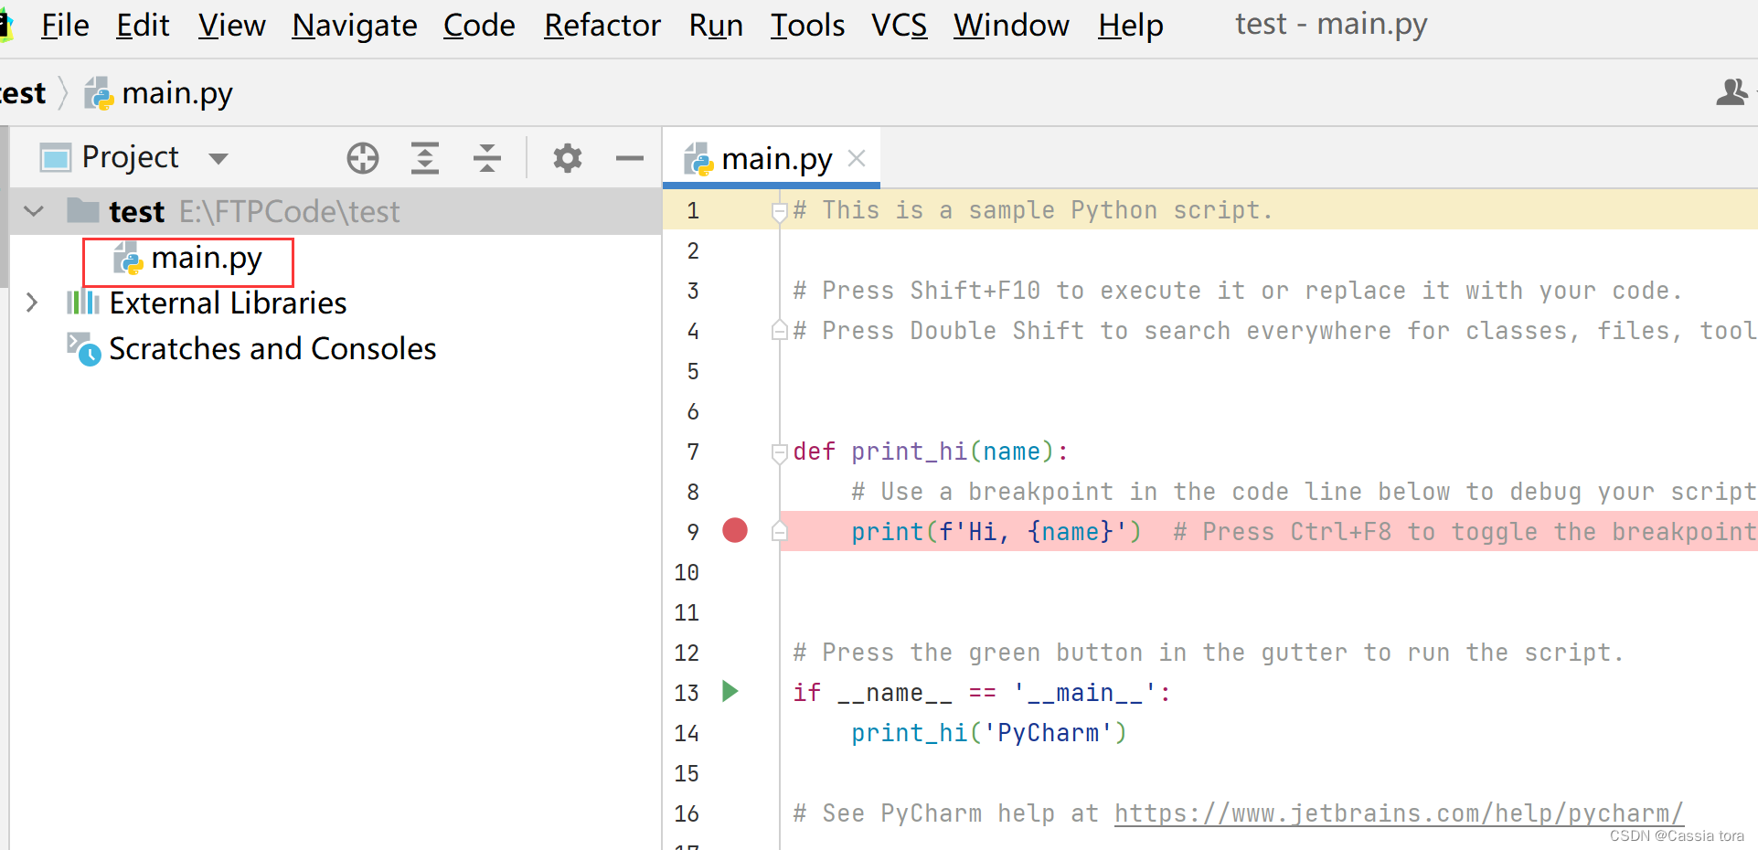The width and height of the screenshot is (1758, 850).
Task: Open the jetbrains.com pycharm help link
Action: coord(1399,813)
